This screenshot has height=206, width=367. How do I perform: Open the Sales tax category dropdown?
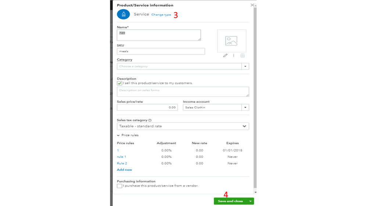pos(183,126)
